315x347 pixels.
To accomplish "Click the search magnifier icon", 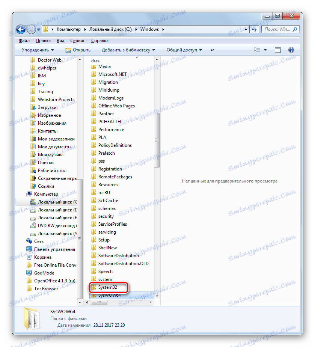I will (x=295, y=29).
